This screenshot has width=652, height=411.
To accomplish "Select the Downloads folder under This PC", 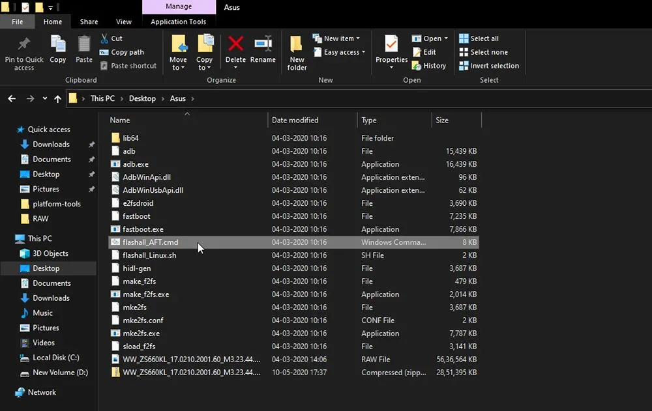I will point(51,298).
